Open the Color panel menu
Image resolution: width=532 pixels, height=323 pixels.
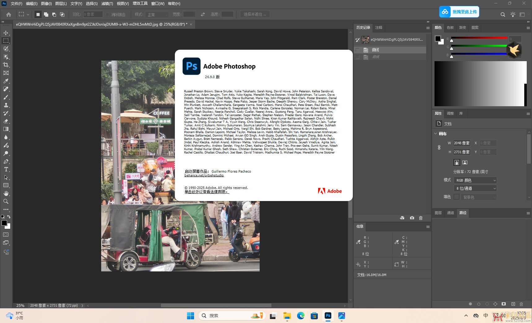[x=528, y=28]
